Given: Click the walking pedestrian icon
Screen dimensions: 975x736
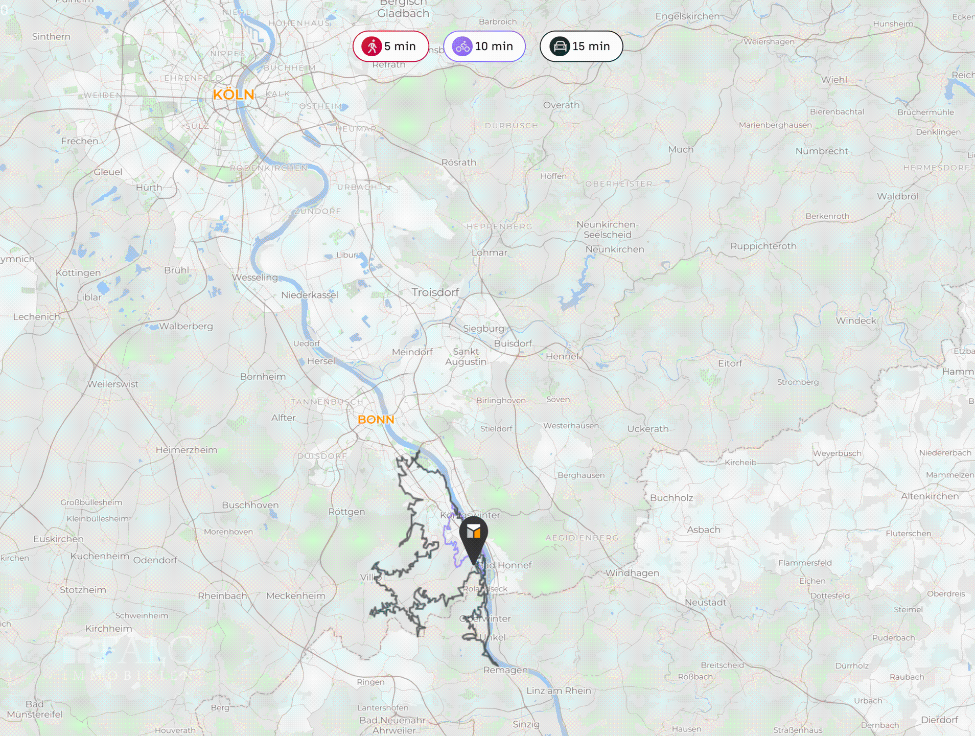Looking at the screenshot, I should click(x=372, y=47).
